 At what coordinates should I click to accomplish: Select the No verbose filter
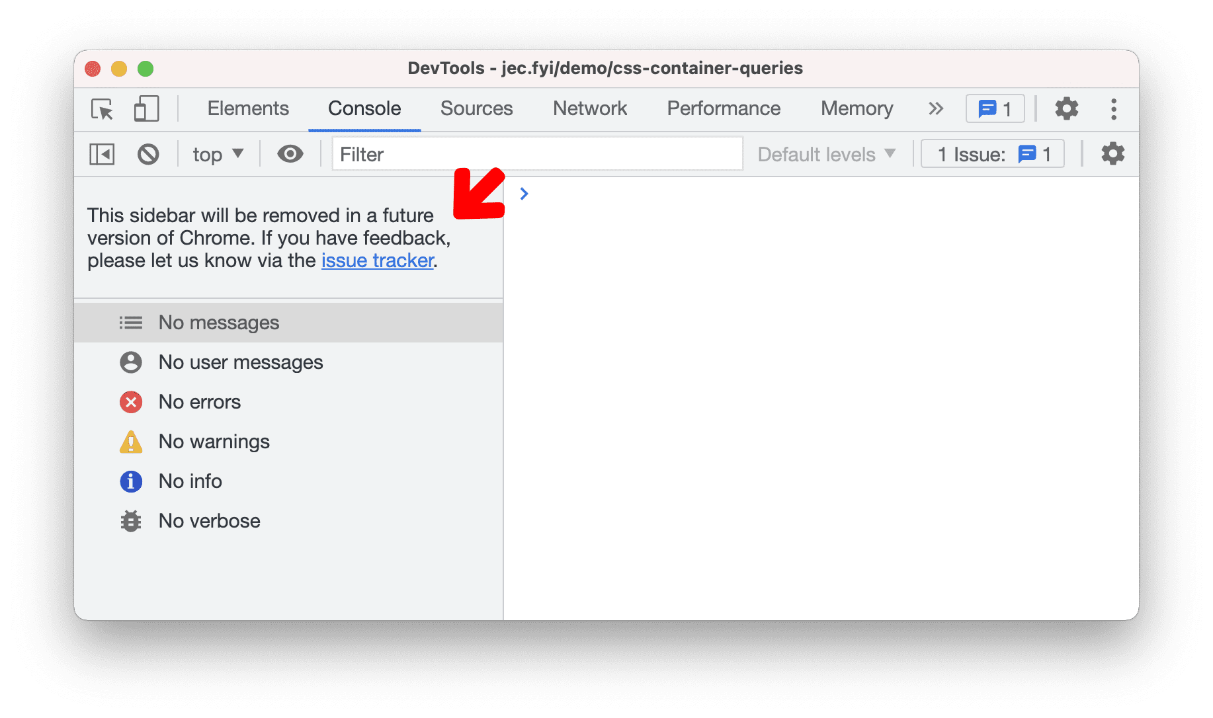click(x=209, y=521)
